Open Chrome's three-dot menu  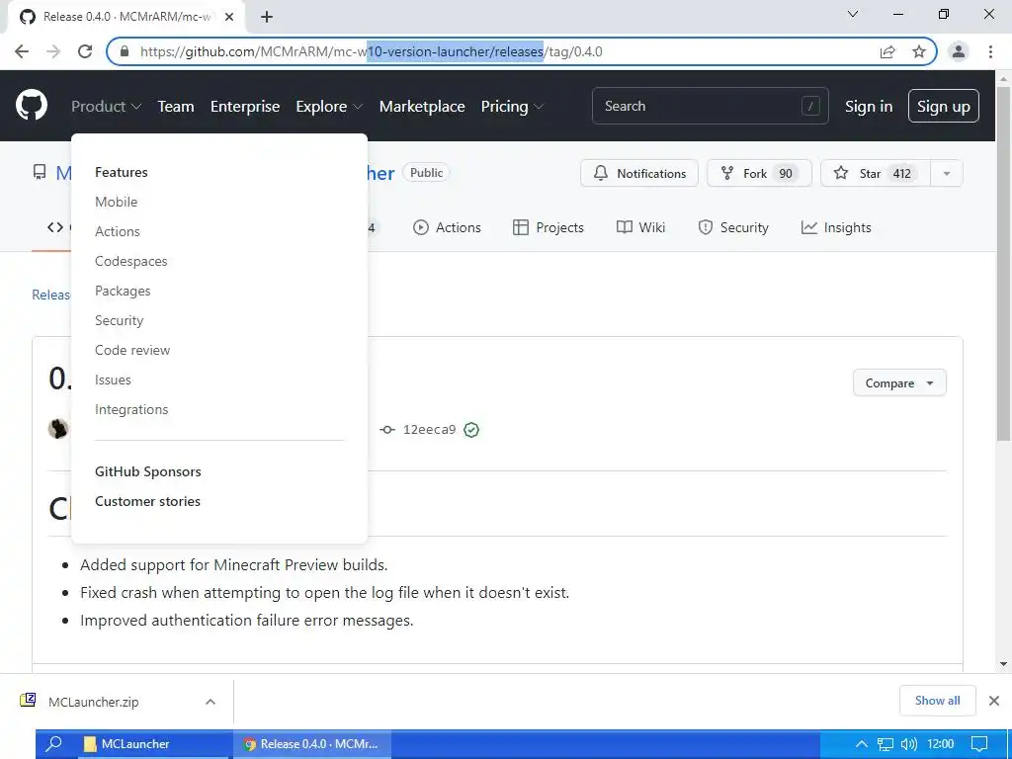[990, 51]
